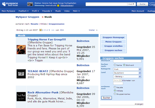Select the Gruppenname sort radio button
155x108 pixels.
[x=115, y=94]
